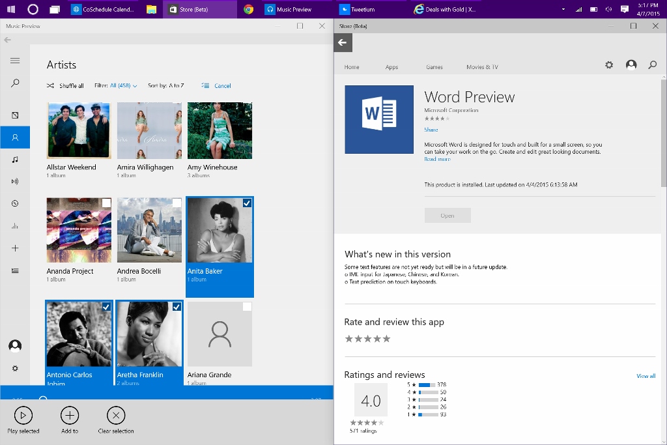
Task: Open playlists list icon in sidebar
Action: 15,270
